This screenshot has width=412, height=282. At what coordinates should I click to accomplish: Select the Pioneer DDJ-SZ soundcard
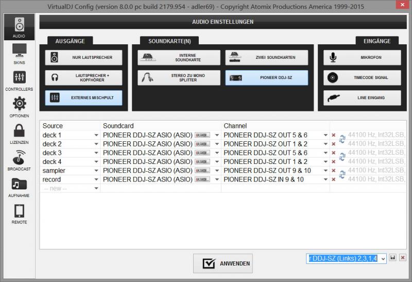tap(266, 78)
